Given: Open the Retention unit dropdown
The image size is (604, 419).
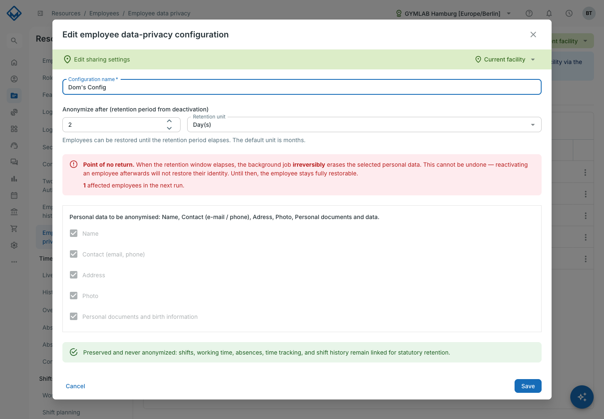Looking at the screenshot, I should 364,125.
